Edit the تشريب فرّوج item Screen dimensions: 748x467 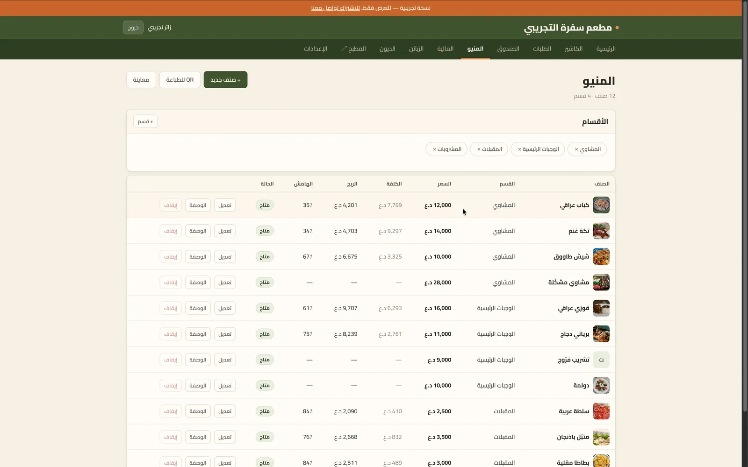click(225, 360)
